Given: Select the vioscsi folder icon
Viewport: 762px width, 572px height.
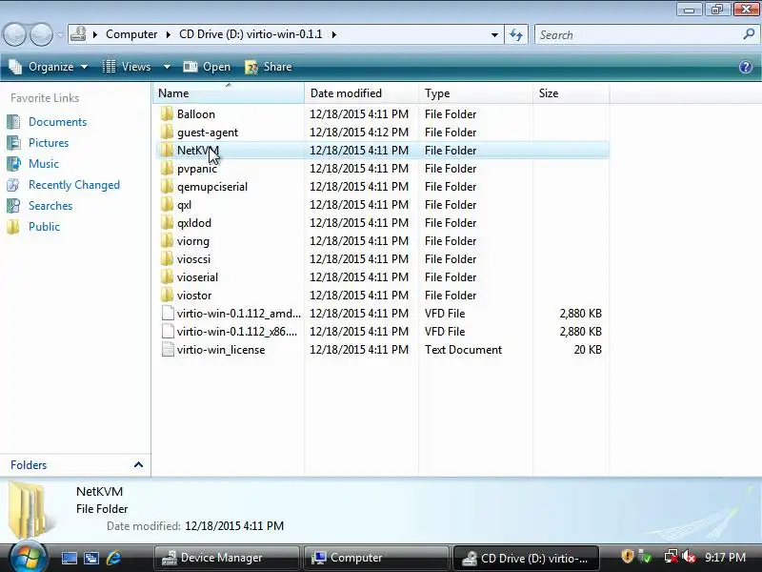Looking at the screenshot, I should pyautogui.click(x=167, y=259).
